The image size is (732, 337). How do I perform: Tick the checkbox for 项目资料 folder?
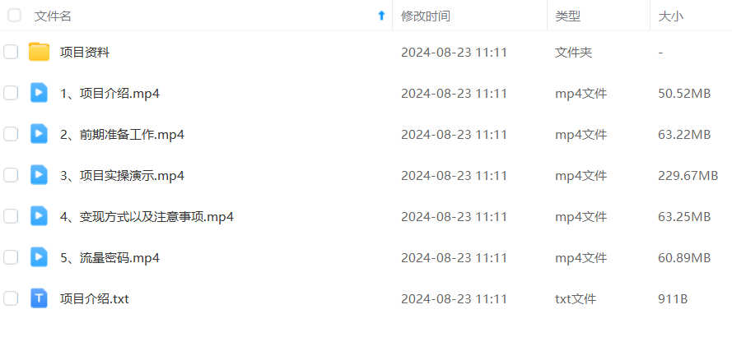(11, 52)
